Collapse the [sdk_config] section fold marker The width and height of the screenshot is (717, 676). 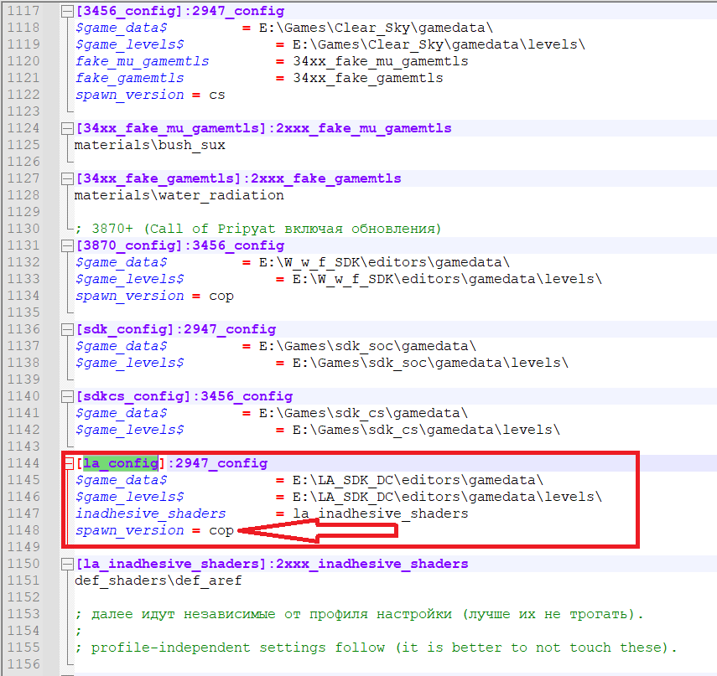pyautogui.click(x=67, y=330)
